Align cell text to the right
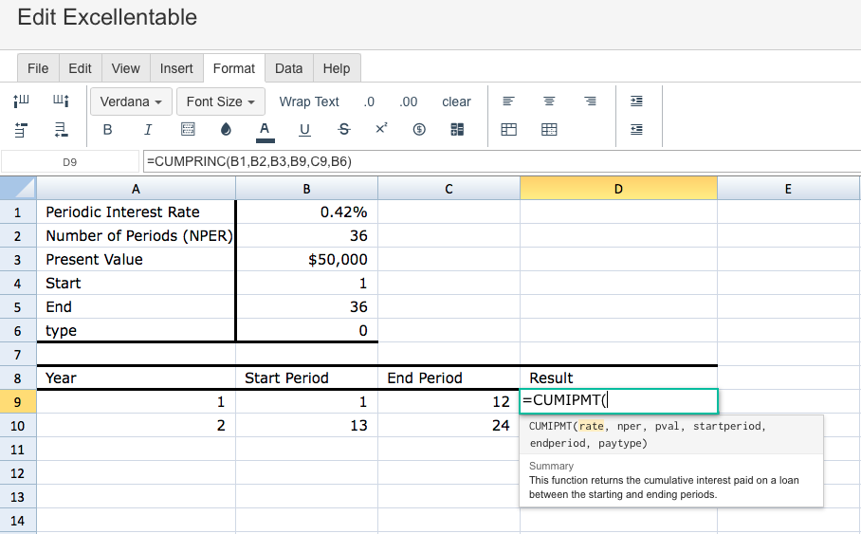 [x=590, y=101]
